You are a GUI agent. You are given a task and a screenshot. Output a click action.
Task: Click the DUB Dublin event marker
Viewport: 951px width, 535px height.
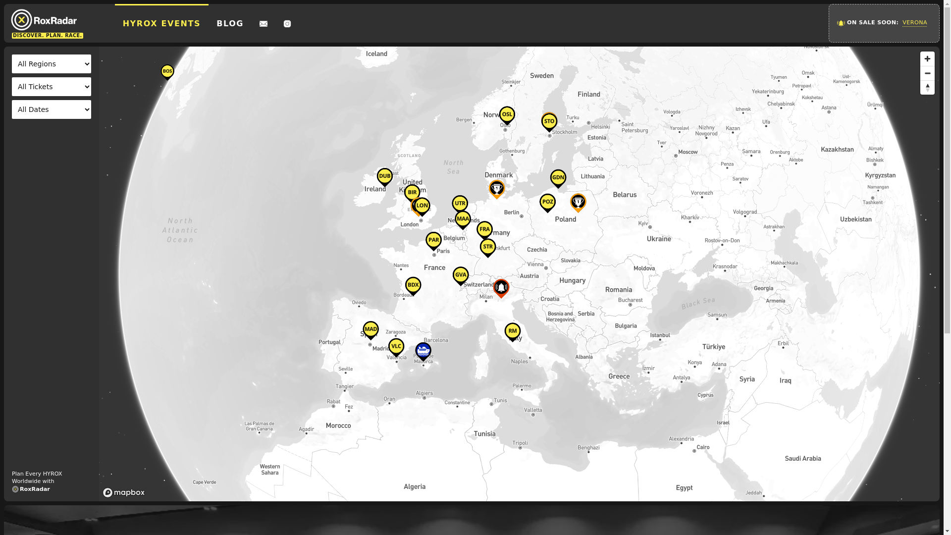(x=384, y=177)
